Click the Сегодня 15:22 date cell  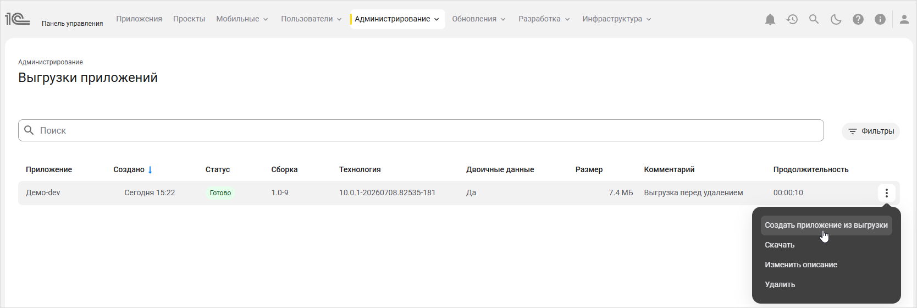[x=150, y=193]
